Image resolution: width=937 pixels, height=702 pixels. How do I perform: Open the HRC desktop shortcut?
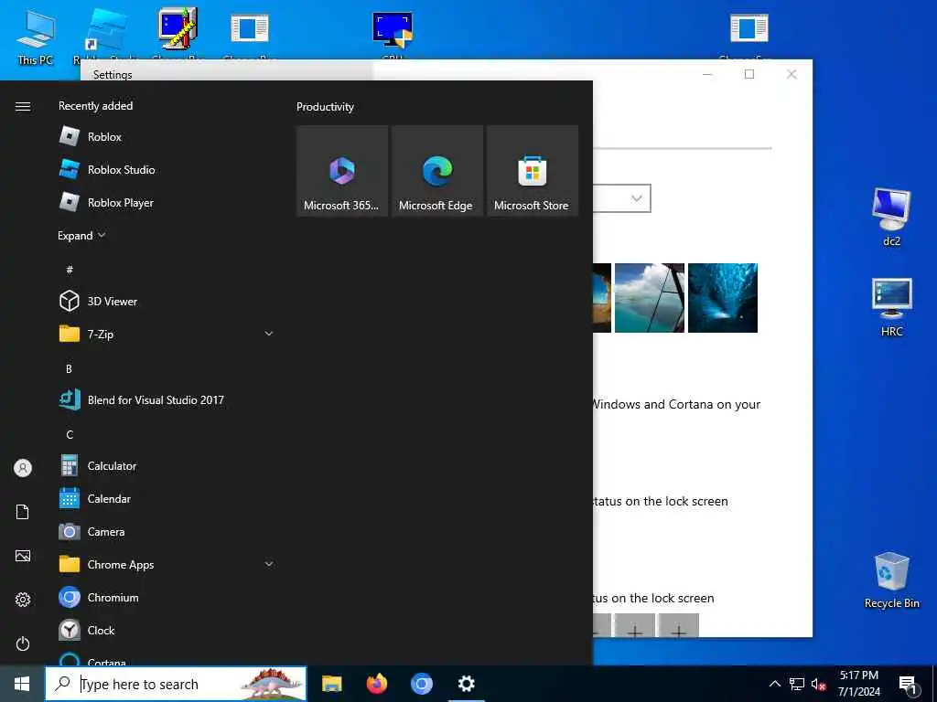[891, 307]
